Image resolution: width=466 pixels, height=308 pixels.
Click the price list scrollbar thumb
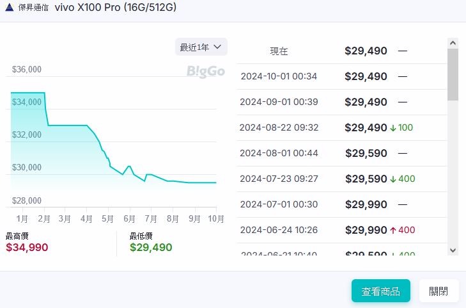pyautogui.click(x=453, y=75)
